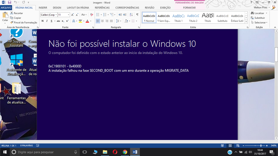Switch to LAYOUT DA PÁGINA tab

tap(78, 8)
